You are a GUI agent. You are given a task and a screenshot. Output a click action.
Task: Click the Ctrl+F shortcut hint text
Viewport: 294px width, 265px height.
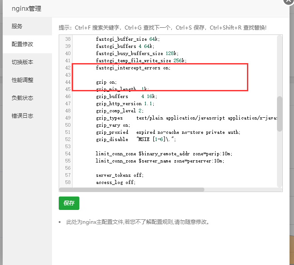click(x=97, y=28)
